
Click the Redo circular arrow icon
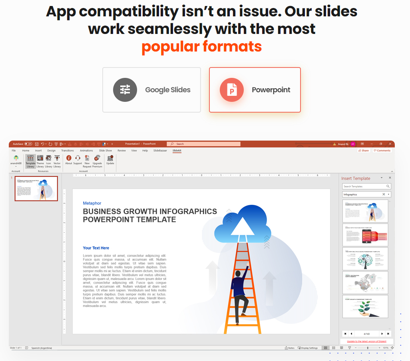pyautogui.click(x=50, y=144)
